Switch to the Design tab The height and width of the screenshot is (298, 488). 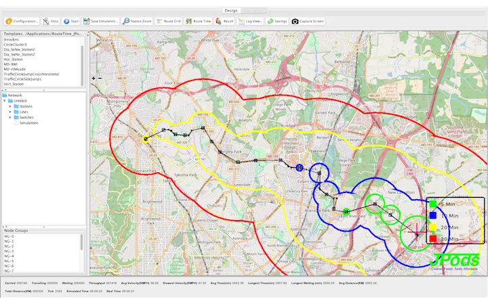(231, 11)
